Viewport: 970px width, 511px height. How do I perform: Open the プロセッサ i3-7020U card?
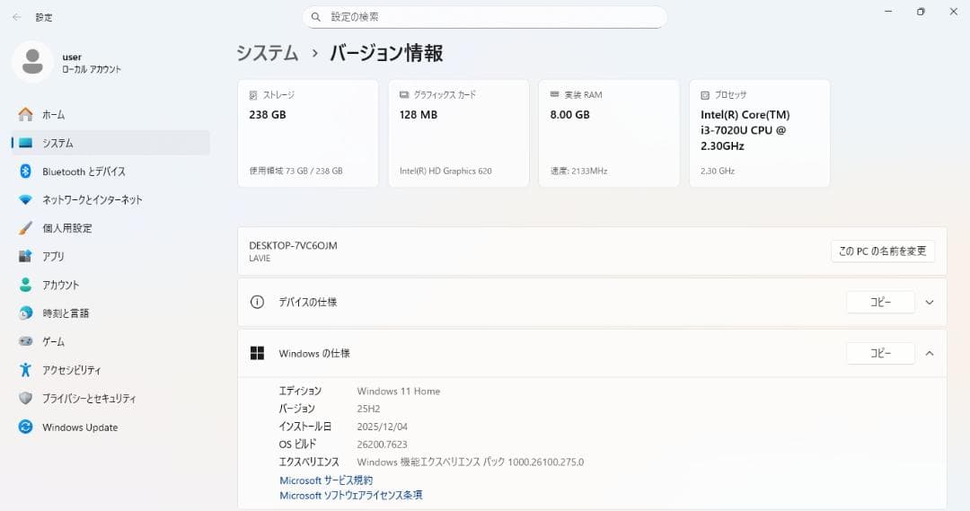pos(760,133)
